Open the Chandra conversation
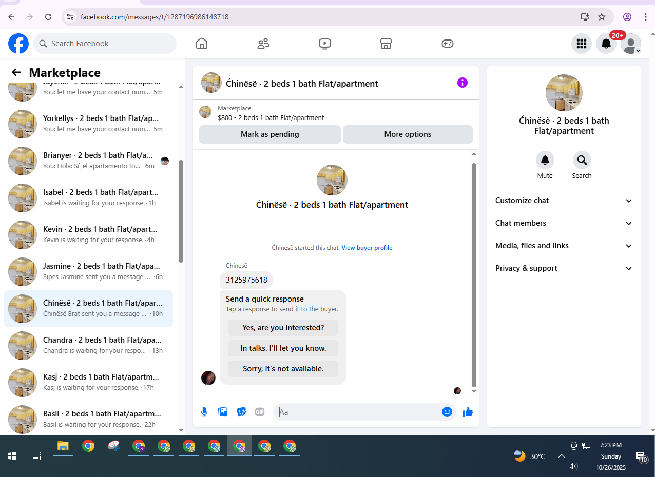This screenshot has height=477, width=655. click(x=88, y=345)
